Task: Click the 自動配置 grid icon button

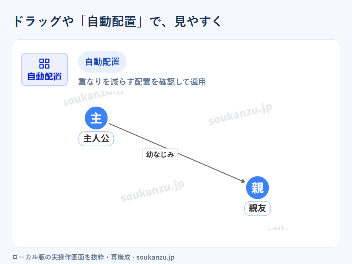Action: (44, 70)
